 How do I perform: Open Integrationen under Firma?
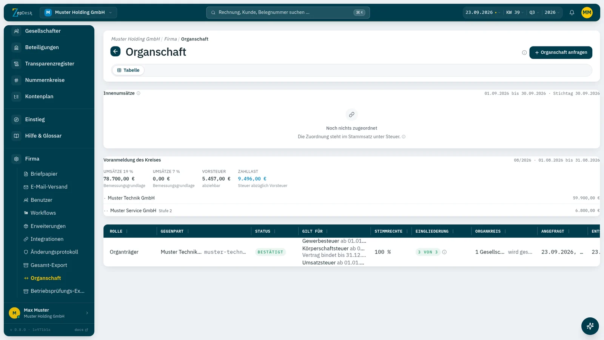pos(54,239)
